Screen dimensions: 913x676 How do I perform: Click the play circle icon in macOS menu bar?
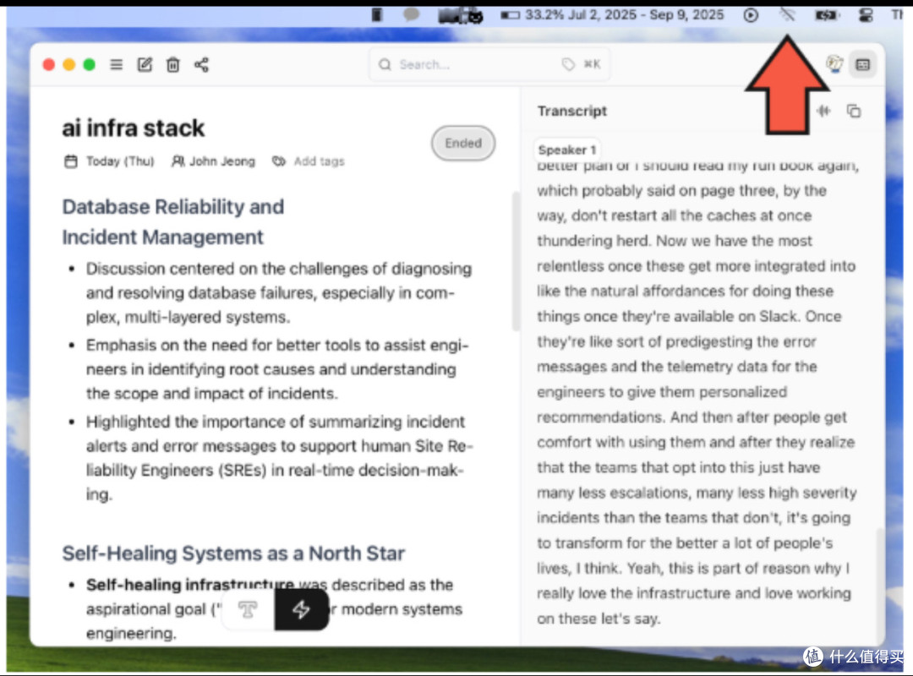tap(752, 15)
